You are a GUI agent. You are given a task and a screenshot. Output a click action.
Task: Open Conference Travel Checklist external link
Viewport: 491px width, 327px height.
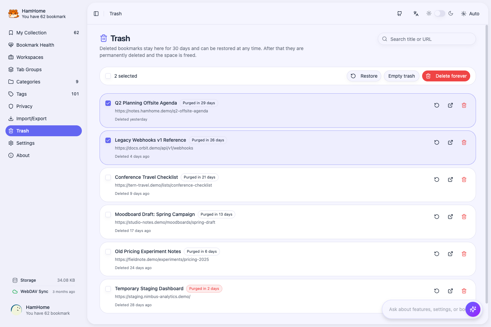(x=450, y=180)
